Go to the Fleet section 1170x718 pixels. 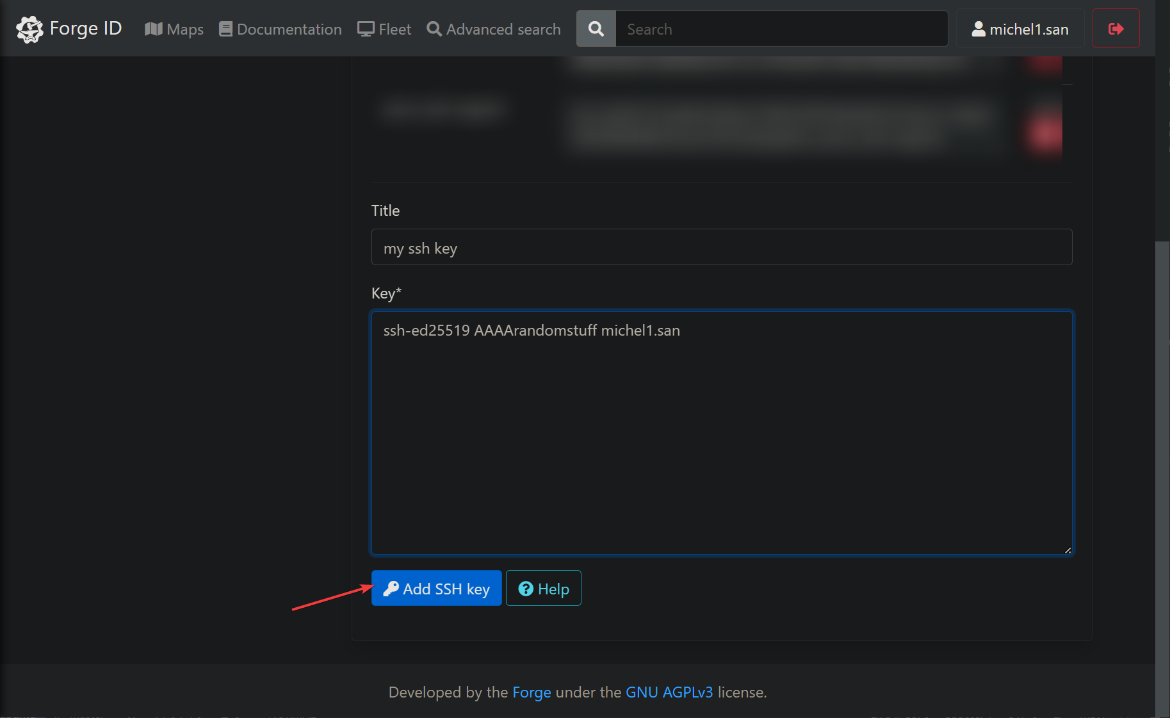tap(384, 29)
